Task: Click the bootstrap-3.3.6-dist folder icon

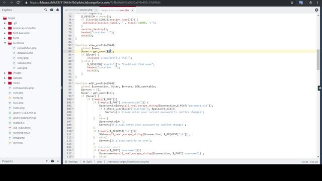Action: tap(10, 28)
